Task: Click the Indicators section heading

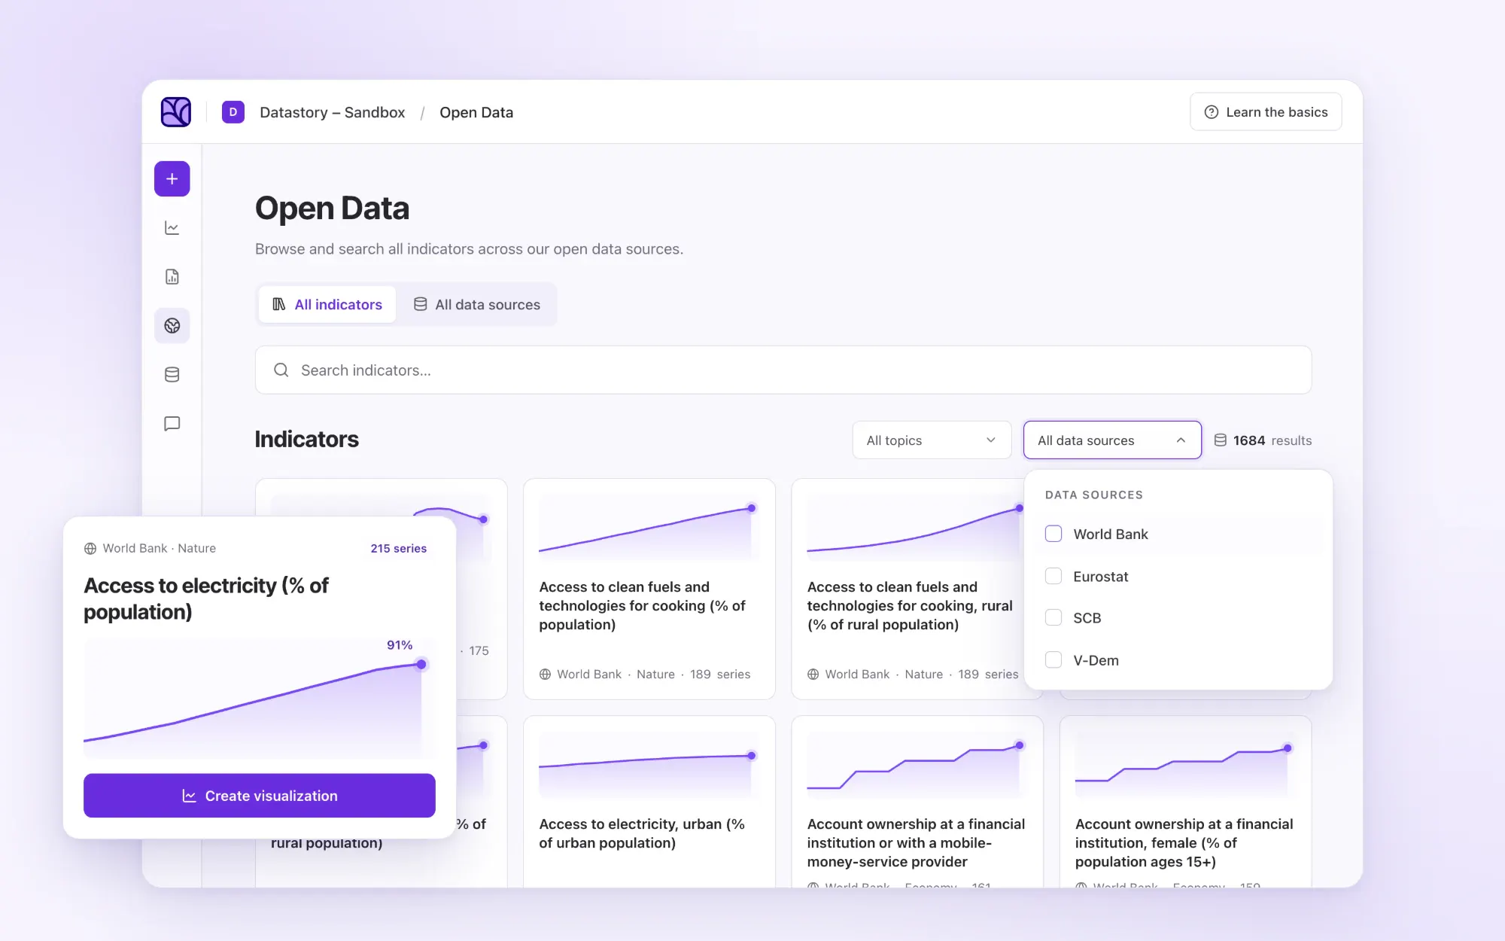Action: point(307,439)
